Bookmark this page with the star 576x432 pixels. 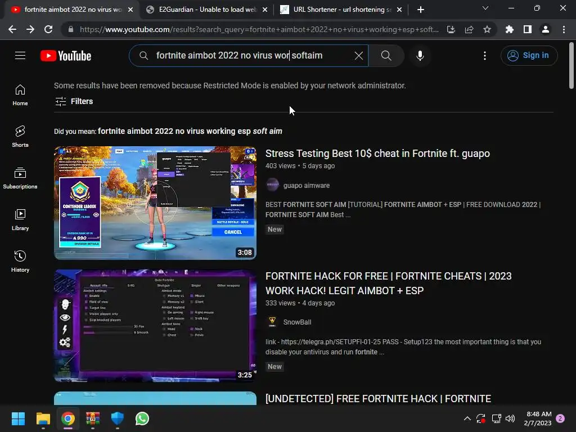(487, 29)
